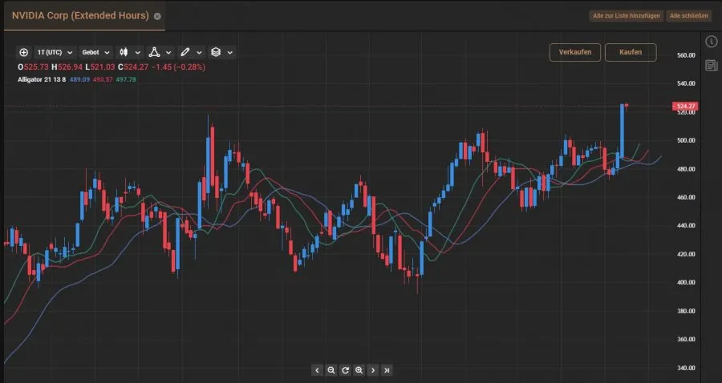Open the info icon in right sidebar
The width and height of the screenshot is (722, 383).
[x=712, y=42]
